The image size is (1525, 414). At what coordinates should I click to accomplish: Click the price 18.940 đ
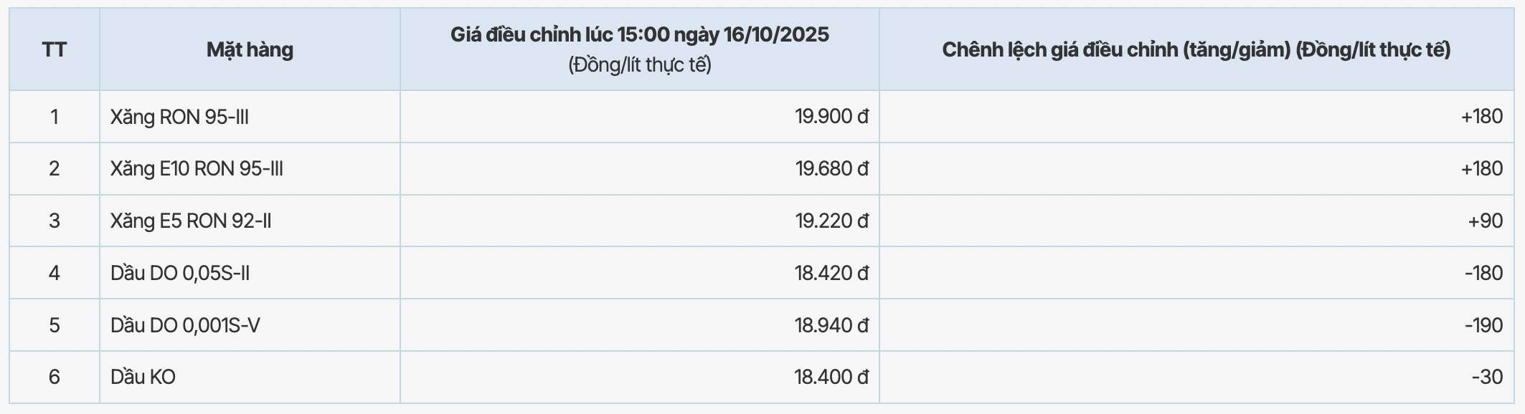[831, 325]
